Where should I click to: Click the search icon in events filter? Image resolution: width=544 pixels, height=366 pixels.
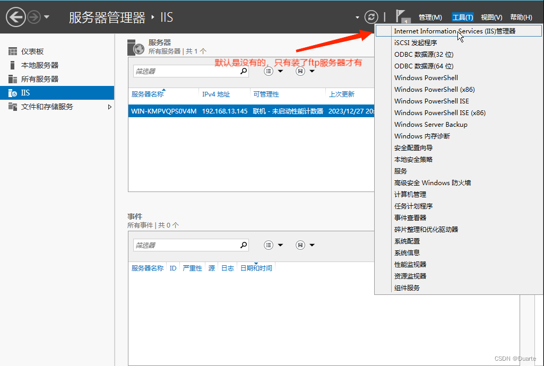(244, 245)
